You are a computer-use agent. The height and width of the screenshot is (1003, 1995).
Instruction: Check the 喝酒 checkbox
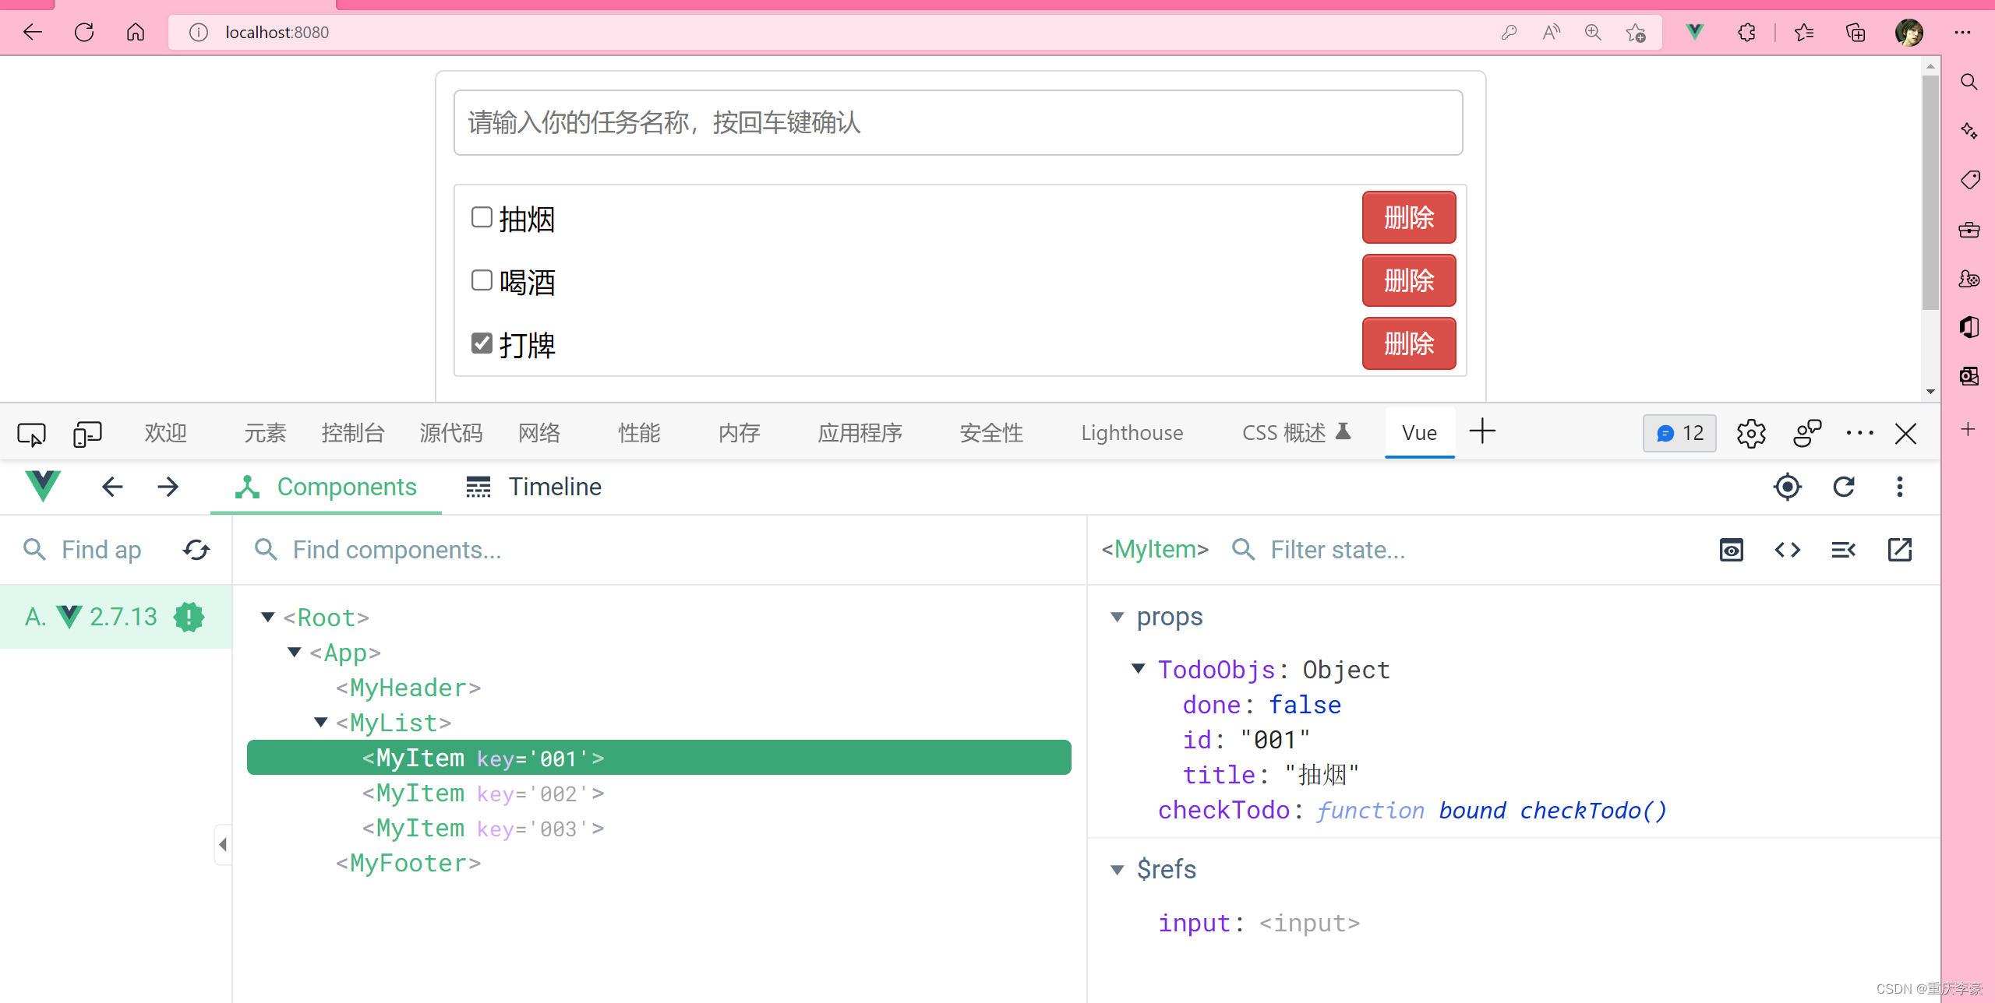pyautogui.click(x=482, y=280)
